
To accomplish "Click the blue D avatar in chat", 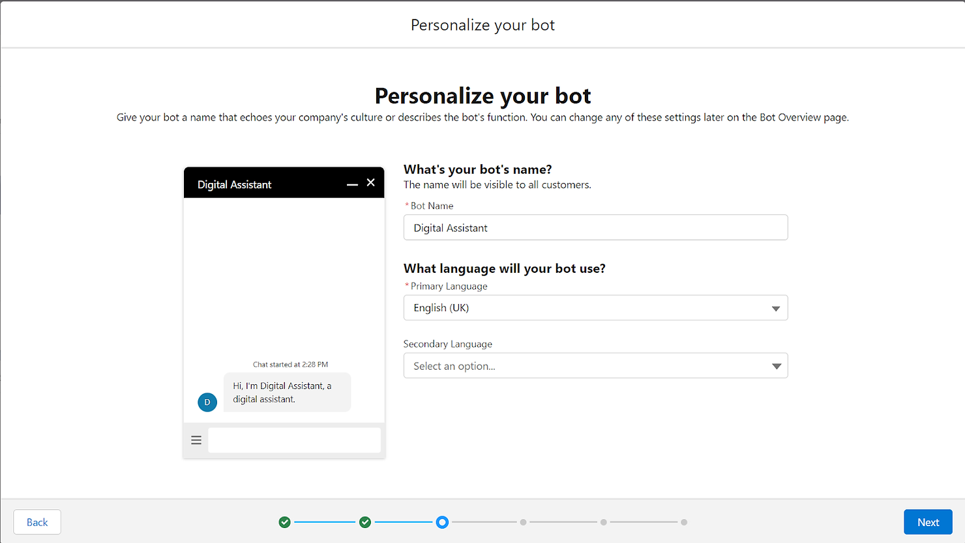I will tap(207, 402).
